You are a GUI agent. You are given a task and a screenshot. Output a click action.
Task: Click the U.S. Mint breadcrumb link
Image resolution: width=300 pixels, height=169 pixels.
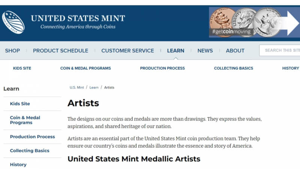pyautogui.click(x=77, y=88)
